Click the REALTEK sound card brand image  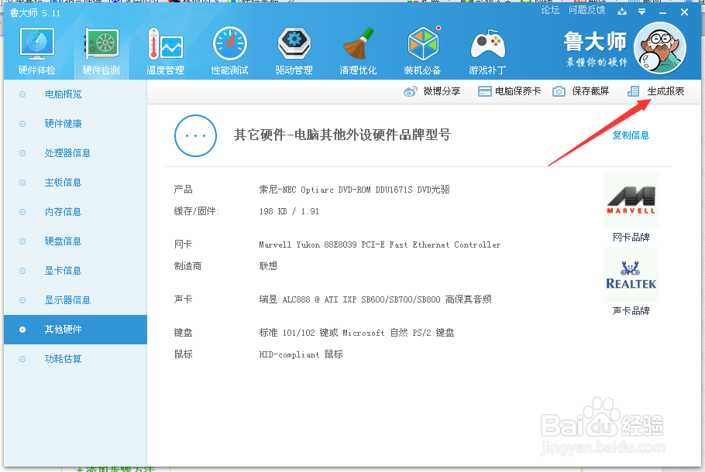pos(631,275)
